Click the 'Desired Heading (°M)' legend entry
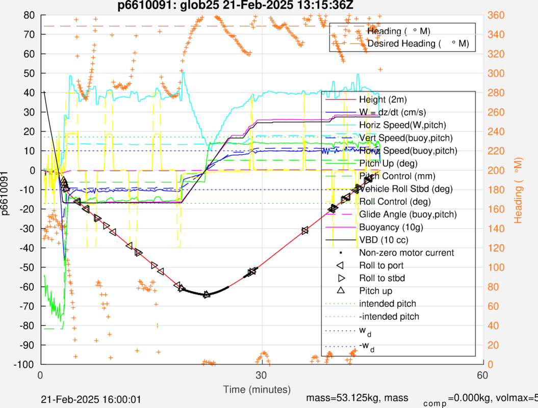Viewport: 538px width, 408px height. click(x=418, y=43)
